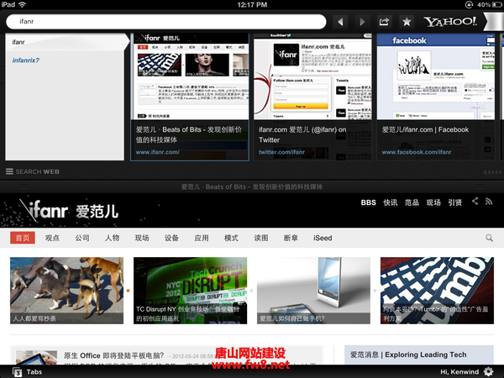Screen dimensions: 504x378
Task: Open the TC Disrupt NY article thumbnail
Action: tap(191, 291)
